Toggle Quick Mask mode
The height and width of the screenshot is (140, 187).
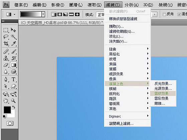click(x=10, y=123)
